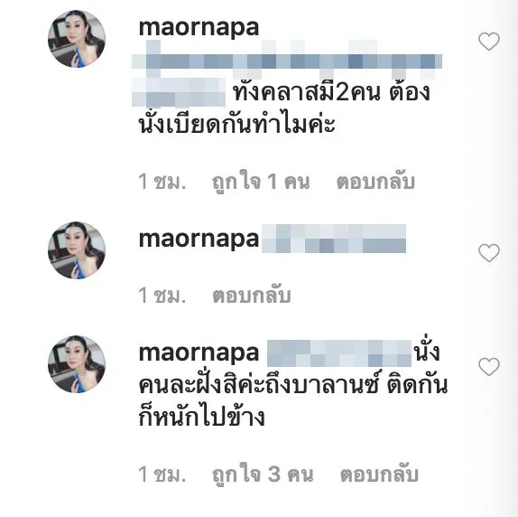Open the blurred mention right after the maornapa name in the textless comment
This screenshot has height=517, width=518.
(334, 239)
